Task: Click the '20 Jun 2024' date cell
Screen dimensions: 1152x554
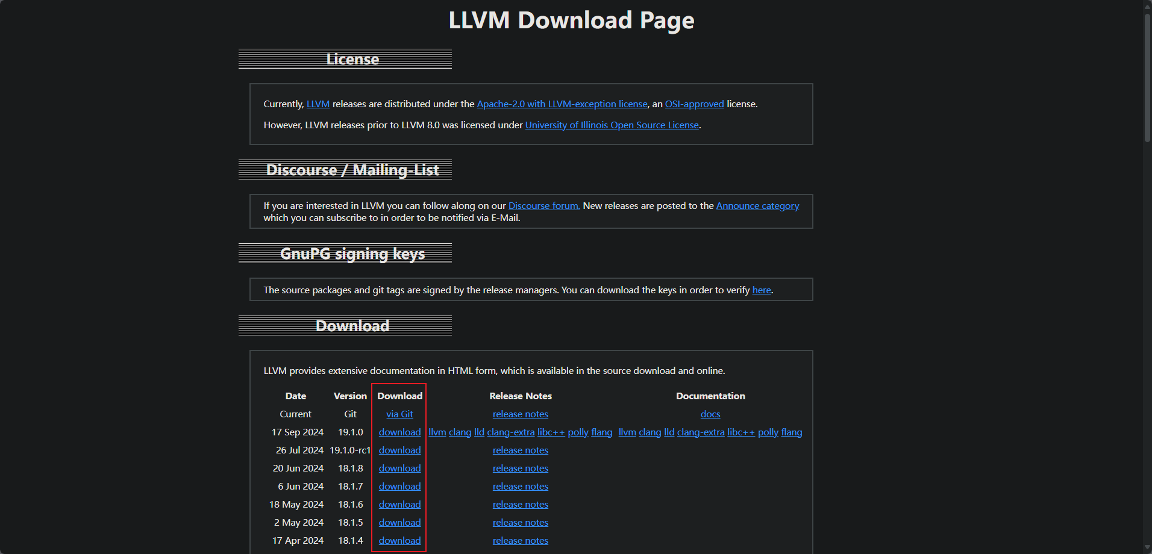Action: [298, 468]
